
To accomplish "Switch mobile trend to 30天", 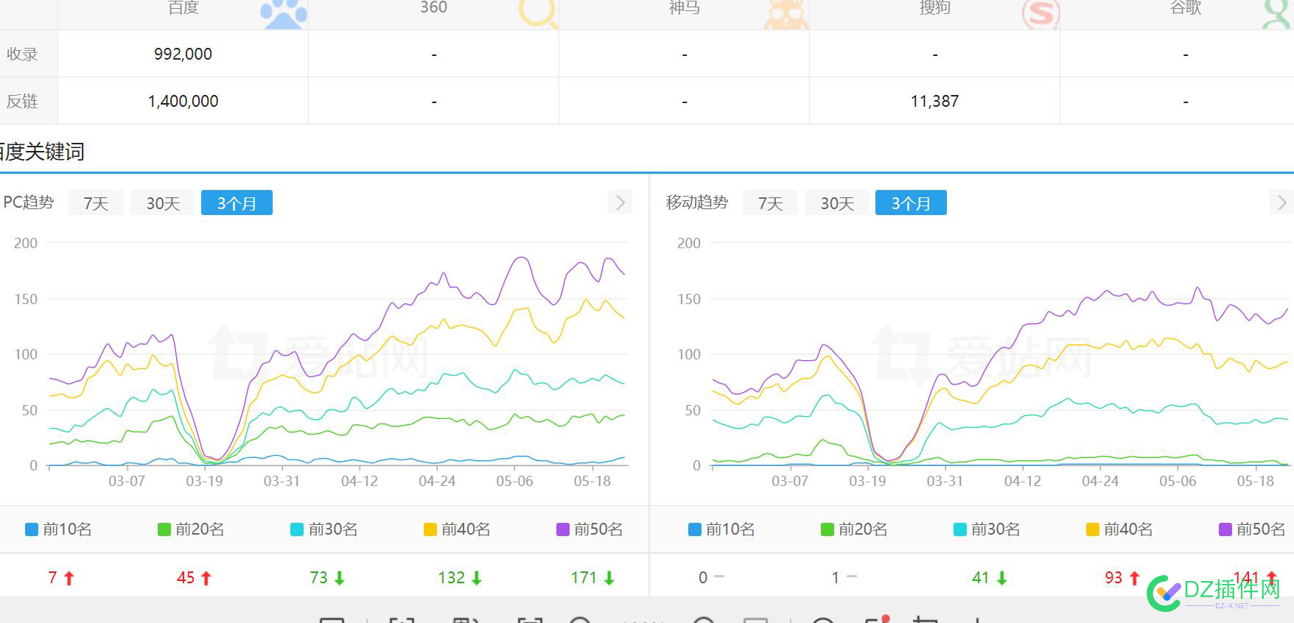I will 837,203.
